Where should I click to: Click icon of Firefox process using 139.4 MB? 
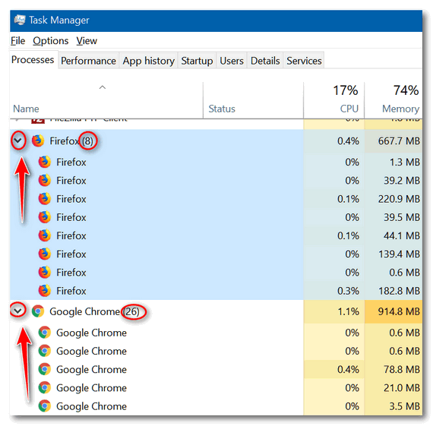click(45, 254)
